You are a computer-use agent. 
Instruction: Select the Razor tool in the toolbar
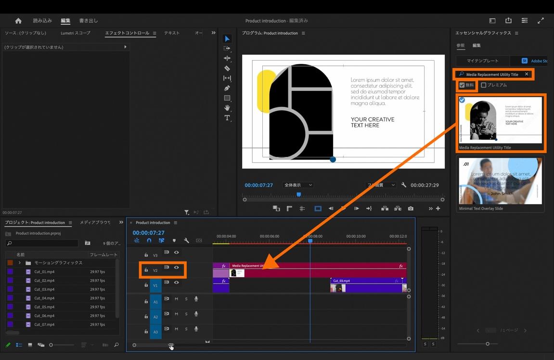coord(227,68)
